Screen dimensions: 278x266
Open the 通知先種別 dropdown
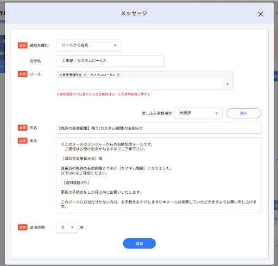89,45
